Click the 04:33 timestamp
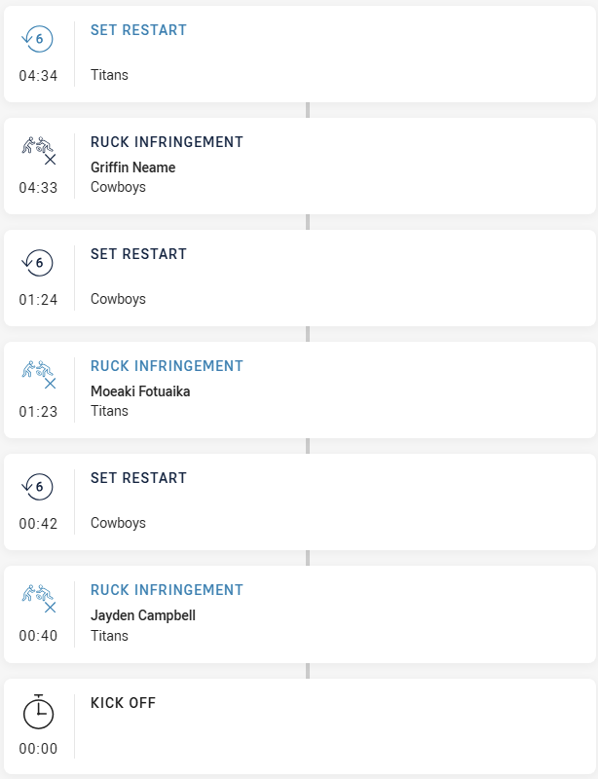The width and height of the screenshot is (598, 779). pyautogui.click(x=38, y=188)
